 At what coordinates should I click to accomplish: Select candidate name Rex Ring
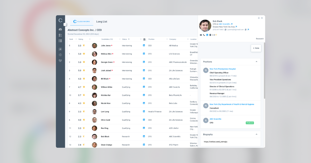(105, 128)
